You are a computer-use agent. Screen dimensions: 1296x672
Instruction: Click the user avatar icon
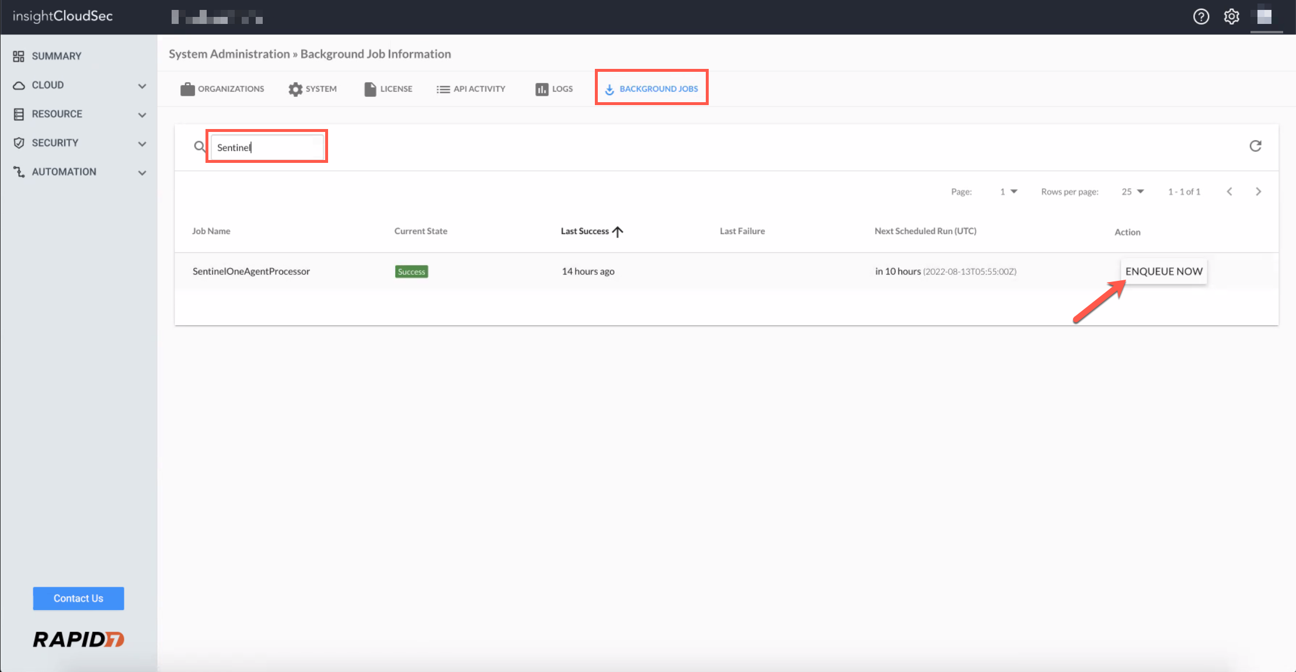click(1264, 16)
